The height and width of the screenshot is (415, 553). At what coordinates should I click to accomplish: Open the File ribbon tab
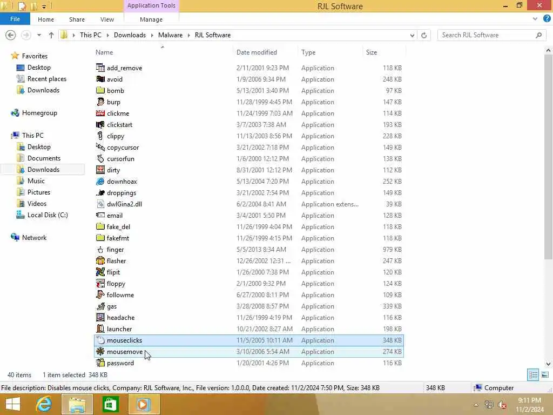pos(15,19)
